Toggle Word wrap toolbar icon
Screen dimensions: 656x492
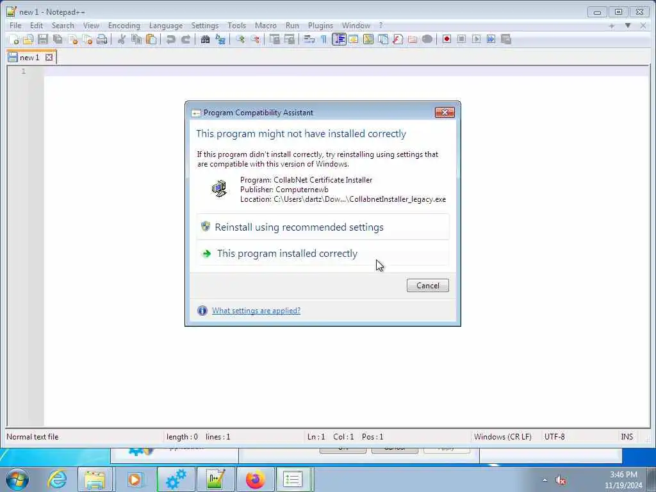coord(309,39)
